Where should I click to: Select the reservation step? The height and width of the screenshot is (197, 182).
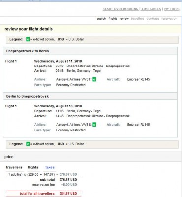pos(169,19)
